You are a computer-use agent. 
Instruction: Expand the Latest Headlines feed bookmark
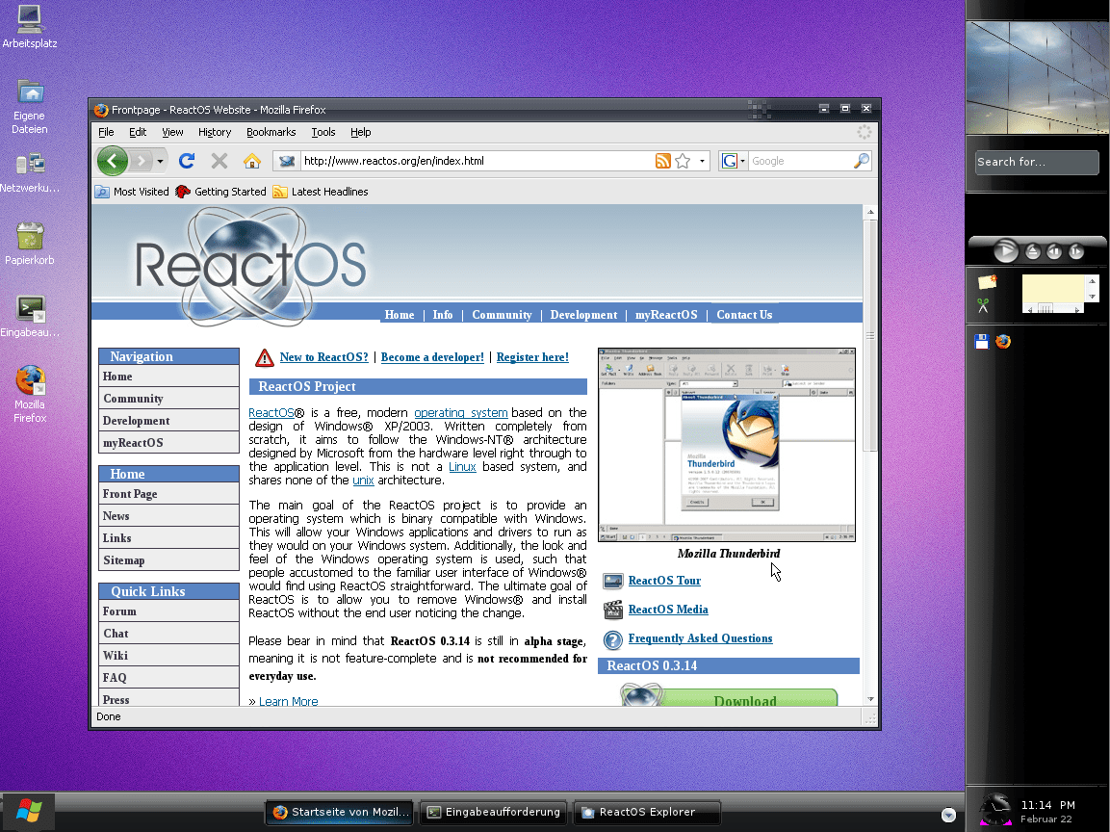pyautogui.click(x=321, y=192)
